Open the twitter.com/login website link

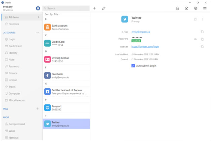click(x=145, y=47)
